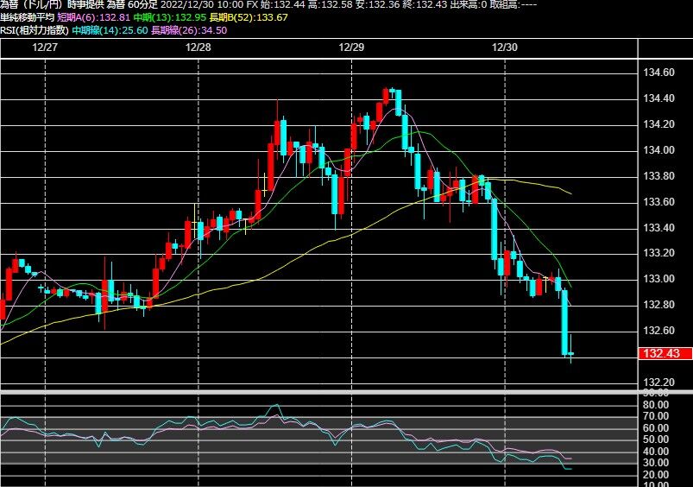The image size is (693, 487).
Task: Click the short-term A(6) 132.81 legend
Action: coord(94,17)
